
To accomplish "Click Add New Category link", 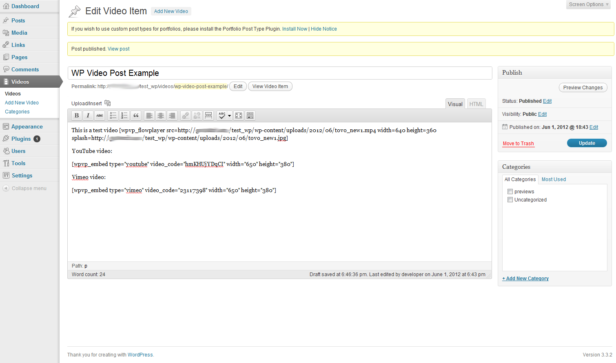I will point(525,279).
